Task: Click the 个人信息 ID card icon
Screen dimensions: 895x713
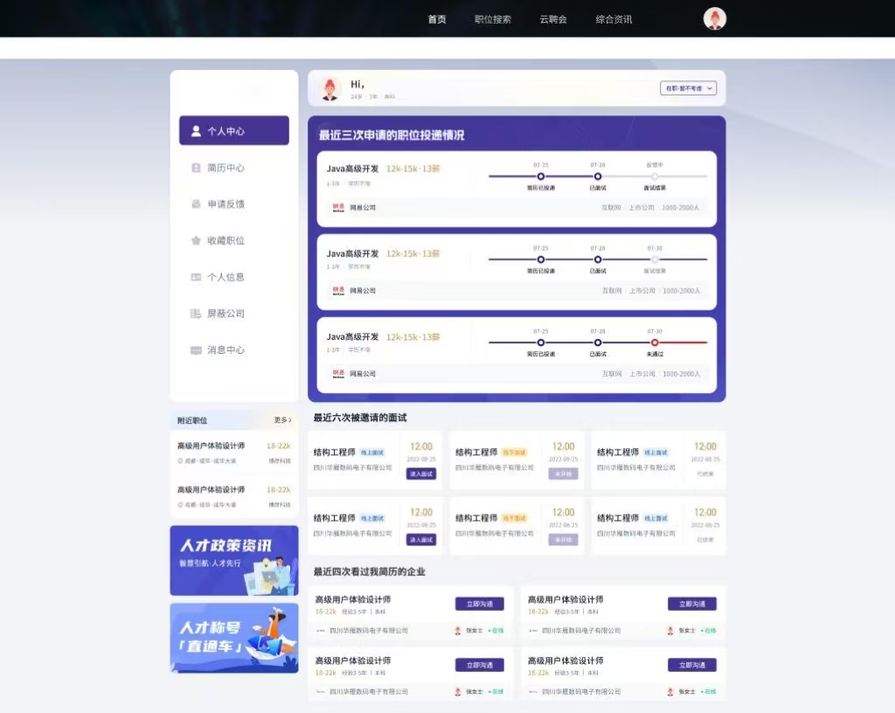Action: click(x=196, y=277)
